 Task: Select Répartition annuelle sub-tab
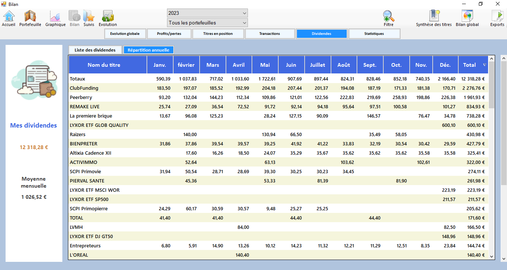click(148, 50)
